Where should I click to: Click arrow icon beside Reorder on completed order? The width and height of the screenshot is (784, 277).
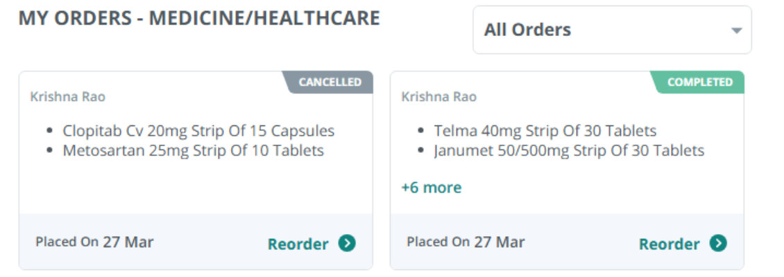point(718,243)
